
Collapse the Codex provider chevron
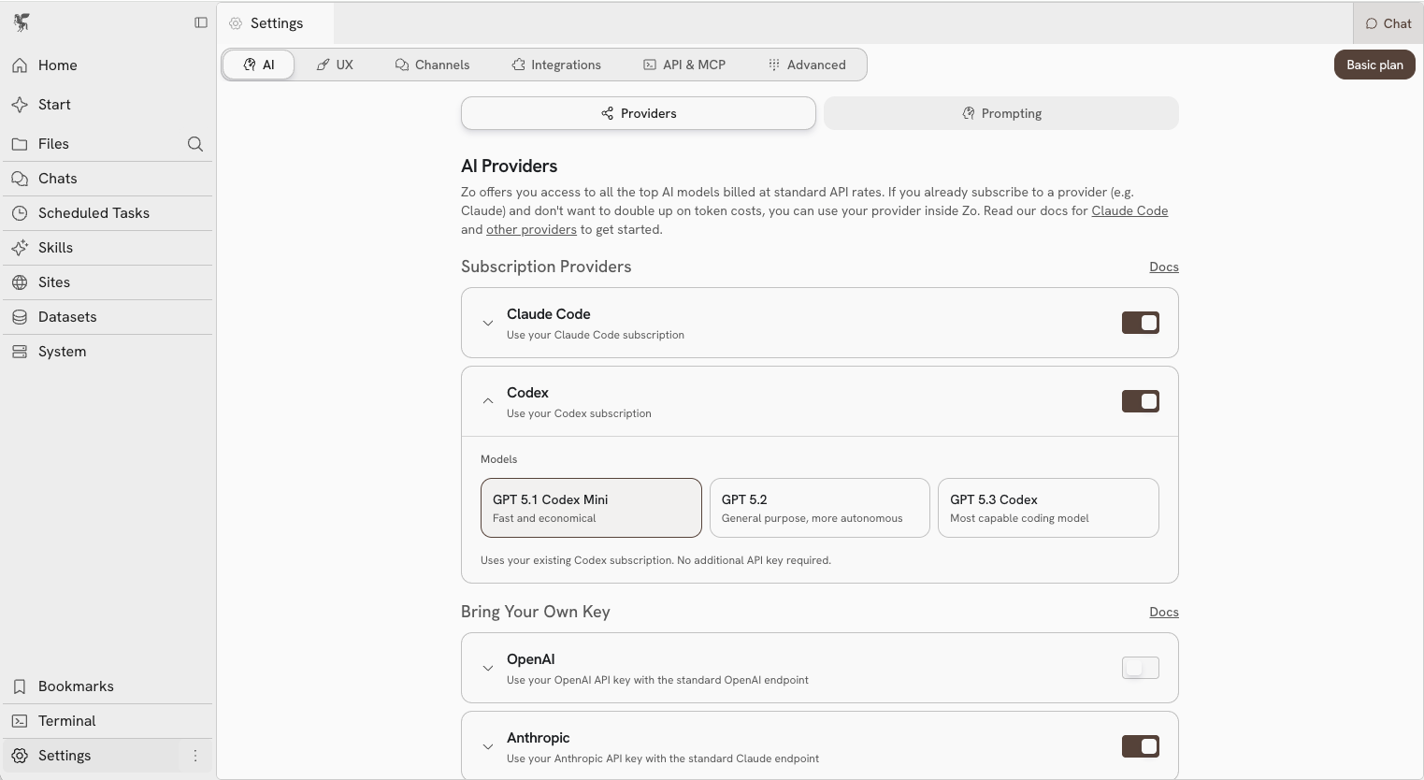coord(488,401)
